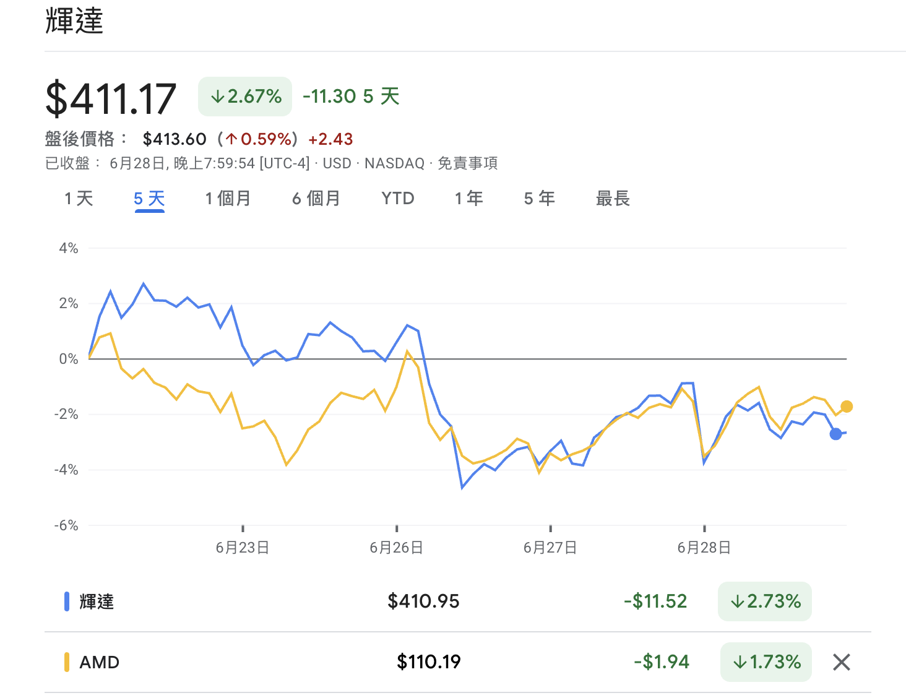Image resolution: width=906 pixels, height=698 pixels.
Task: Click the ↓1.73% badge in AMD row
Action: tap(766, 662)
